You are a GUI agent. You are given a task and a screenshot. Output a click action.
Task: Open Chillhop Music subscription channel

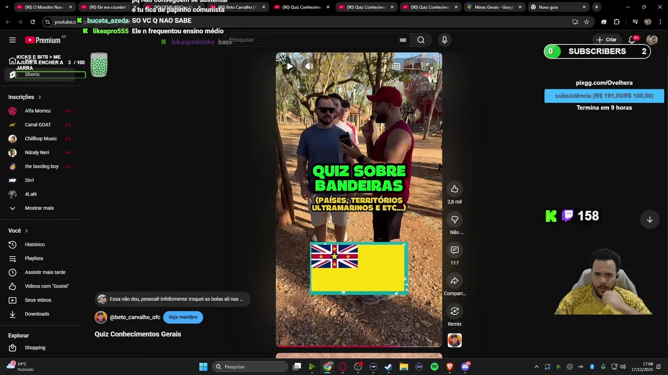click(x=41, y=139)
